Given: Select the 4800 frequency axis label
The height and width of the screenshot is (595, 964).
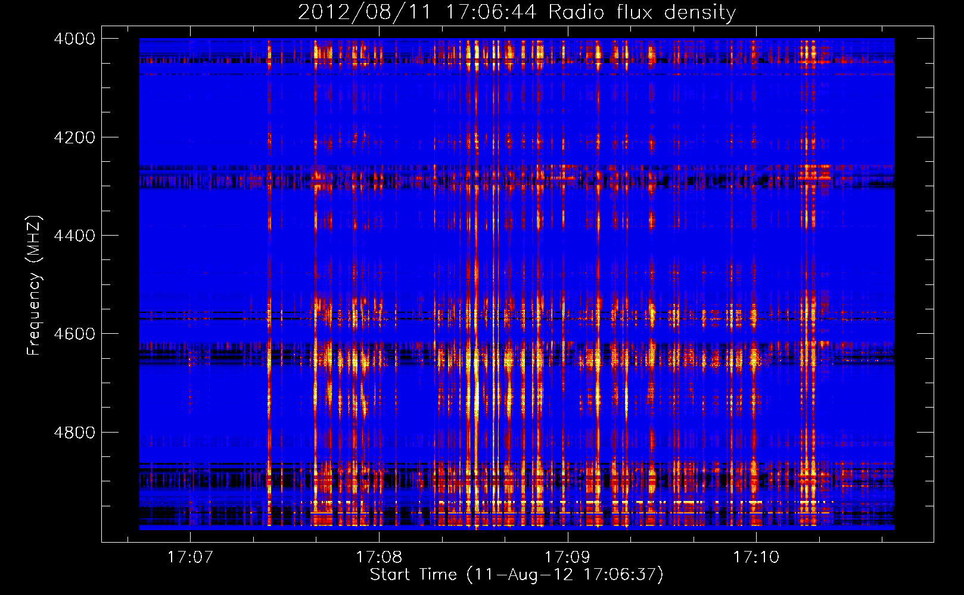Looking at the screenshot, I should [x=74, y=433].
